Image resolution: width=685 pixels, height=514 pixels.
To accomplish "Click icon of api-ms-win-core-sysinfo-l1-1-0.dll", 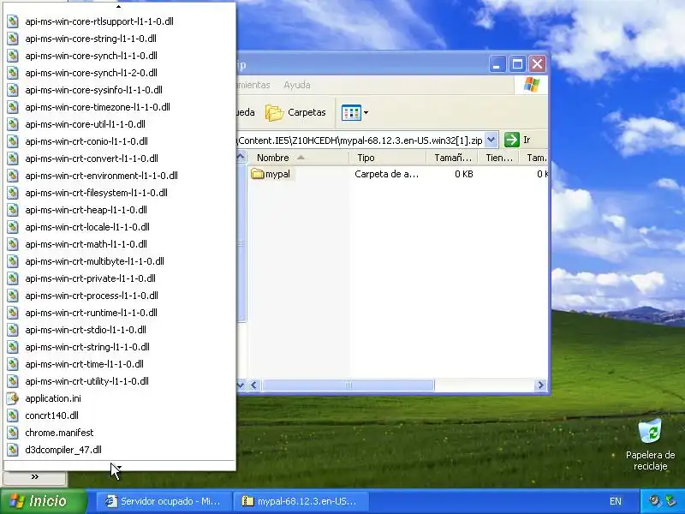I will point(13,90).
